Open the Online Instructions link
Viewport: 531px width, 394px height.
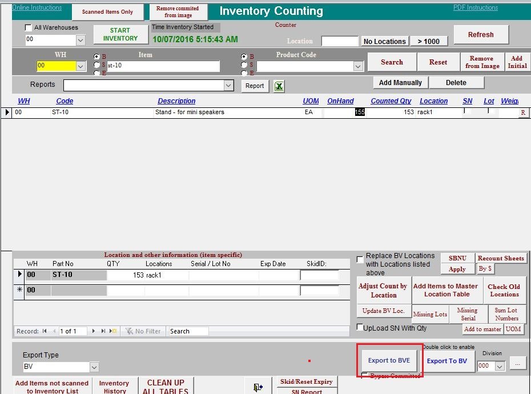click(x=37, y=7)
